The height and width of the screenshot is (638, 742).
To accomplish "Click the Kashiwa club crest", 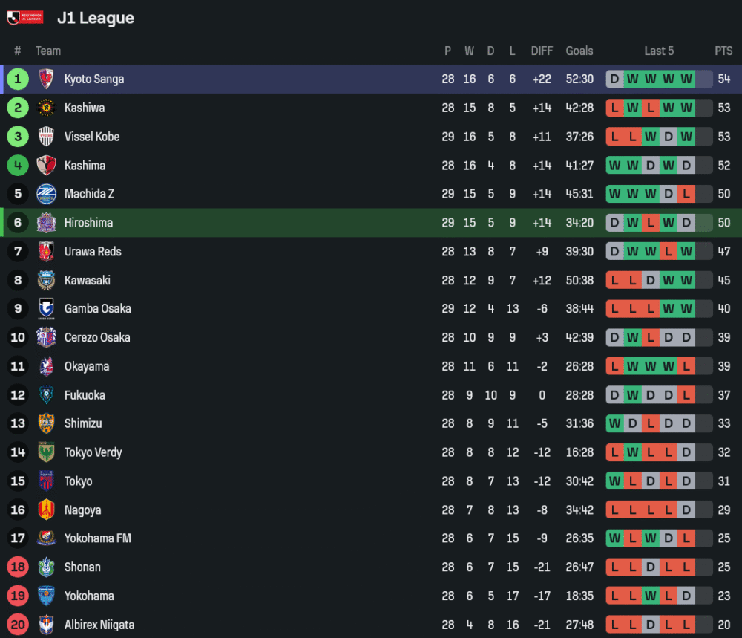I will 46,108.
